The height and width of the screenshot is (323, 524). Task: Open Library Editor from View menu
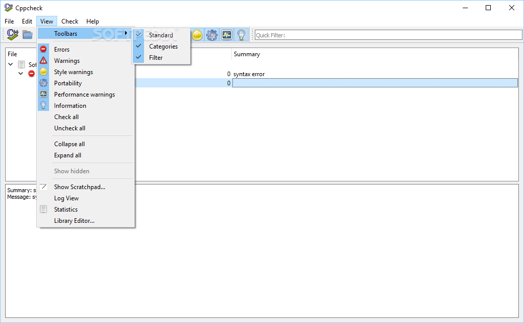(86, 221)
